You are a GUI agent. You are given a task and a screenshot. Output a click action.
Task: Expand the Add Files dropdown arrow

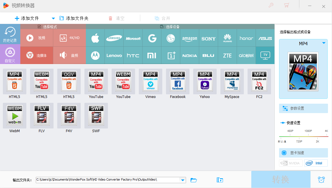pyautogui.click(x=53, y=18)
